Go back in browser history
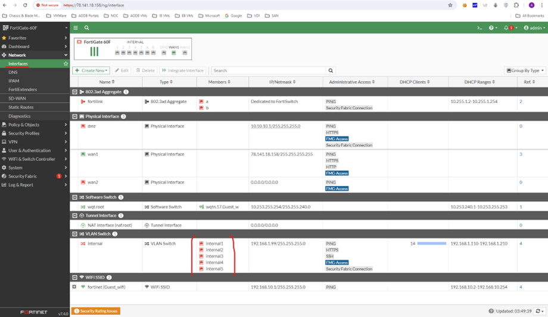 [x=5, y=5]
